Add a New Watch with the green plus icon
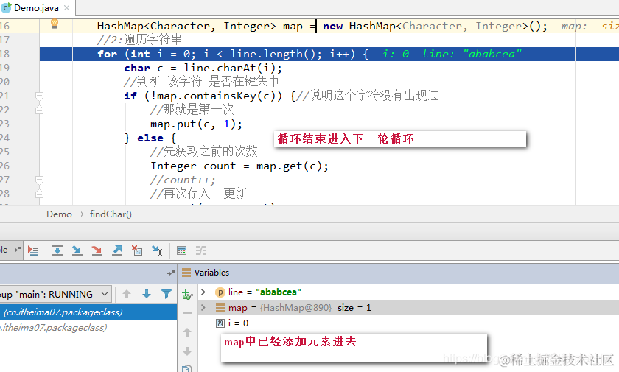619x372 pixels. 186,295
